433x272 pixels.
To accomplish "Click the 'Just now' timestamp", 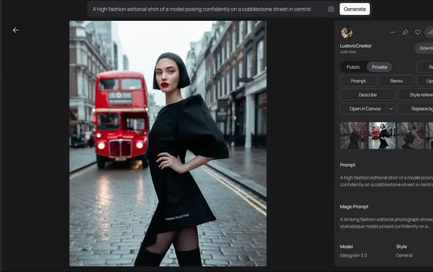I will (x=348, y=52).
